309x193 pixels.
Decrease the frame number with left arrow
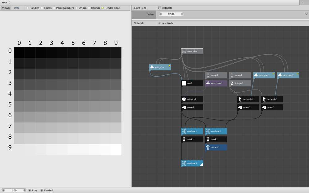click(3, 190)
